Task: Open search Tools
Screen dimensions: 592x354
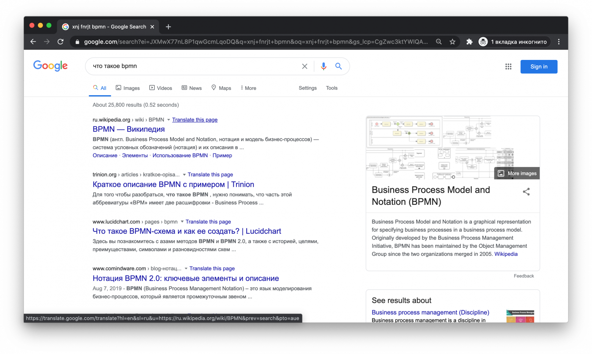Action: pyautogui.click(x=332, y=88)
